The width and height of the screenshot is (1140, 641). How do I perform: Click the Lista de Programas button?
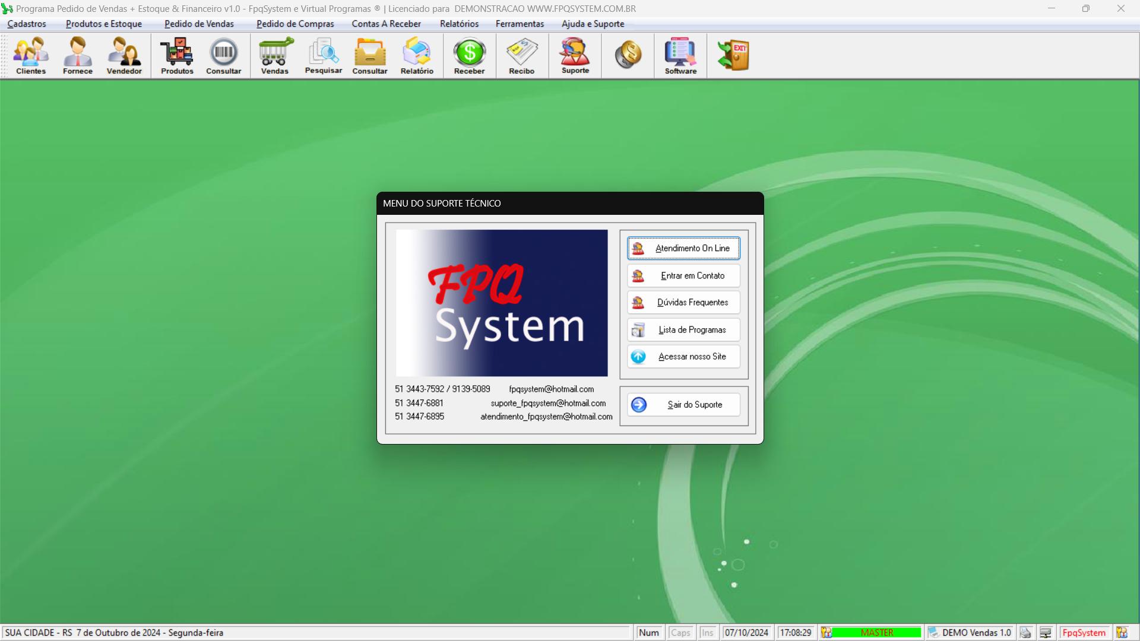683,329
